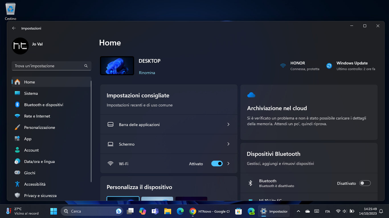This screenshot has height=218, width=389.
Task: Open Task View from taskbar
Action: click(x=130, y=211)
